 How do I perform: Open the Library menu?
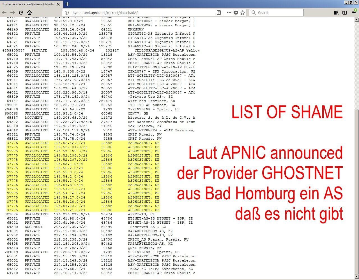pos(336,13)
